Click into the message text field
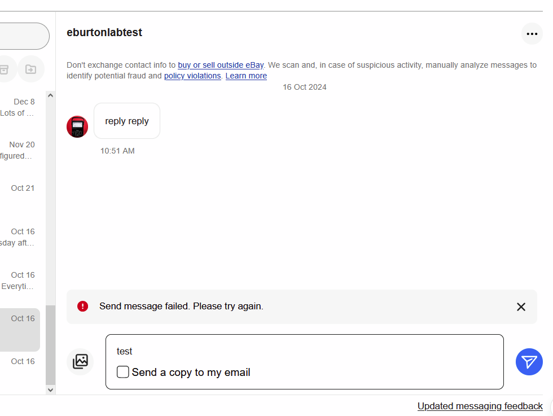The width and height of the screenshot is (553, 416). point(305,351)
